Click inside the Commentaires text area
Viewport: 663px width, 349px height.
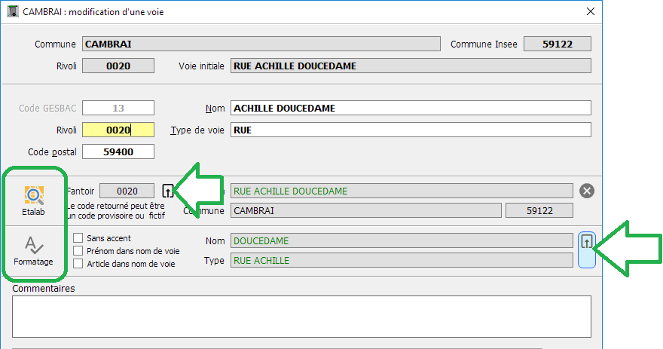[x=301, y=315]
